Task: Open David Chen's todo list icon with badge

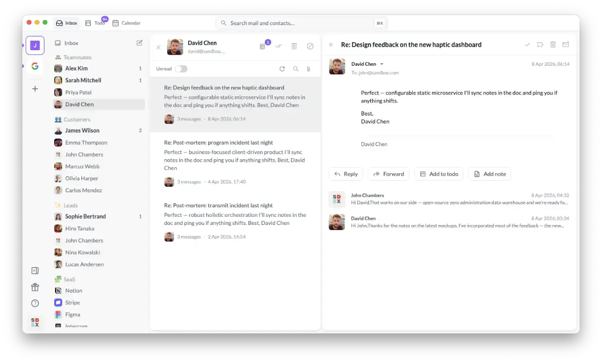Action: pyautogui.click(x=263, y=46)
